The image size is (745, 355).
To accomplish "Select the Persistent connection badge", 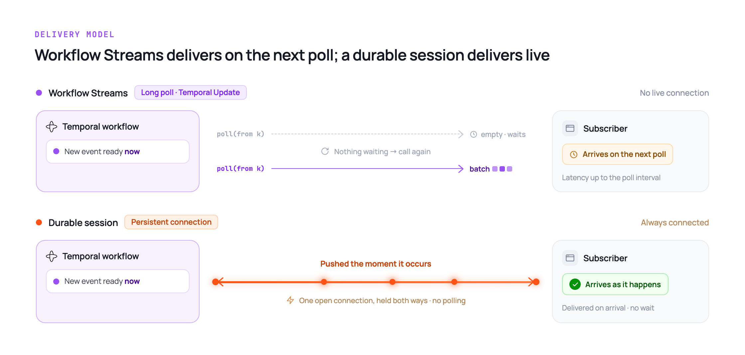I will pos(171,222).
